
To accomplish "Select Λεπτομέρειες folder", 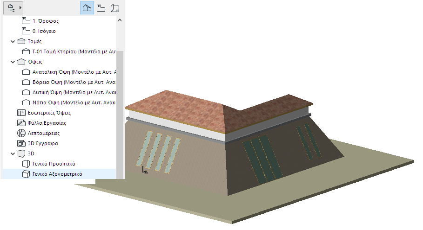I will point(44,133).
